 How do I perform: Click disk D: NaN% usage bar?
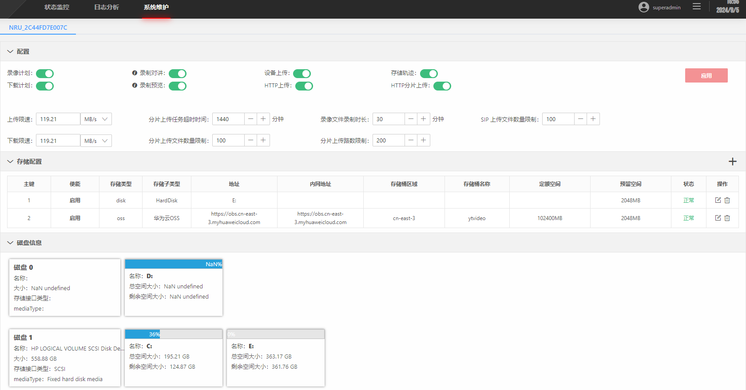pos(174,264)
